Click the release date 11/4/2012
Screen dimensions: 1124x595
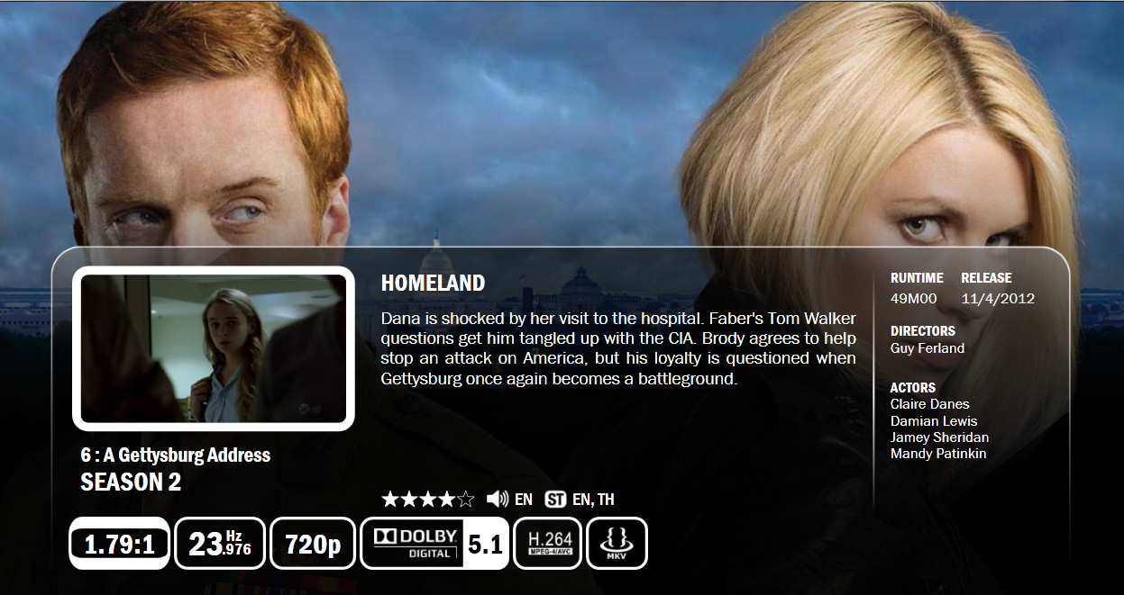pyautogui.click(x=998, y=299)
